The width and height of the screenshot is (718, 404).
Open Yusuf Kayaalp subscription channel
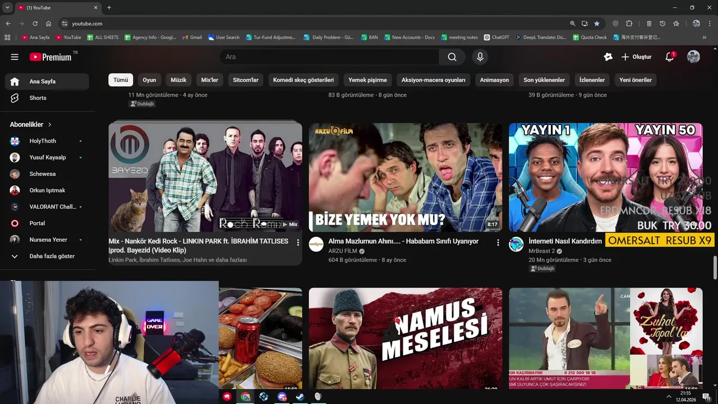pyautogui.click(x=47, y=158)
